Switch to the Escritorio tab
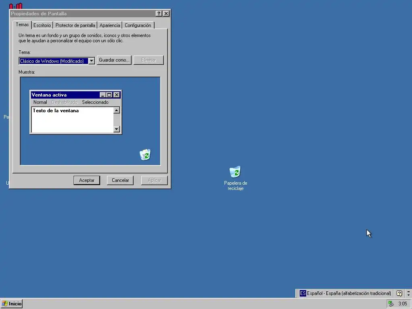This screenshot has height=309, width=412. (42, 25)
